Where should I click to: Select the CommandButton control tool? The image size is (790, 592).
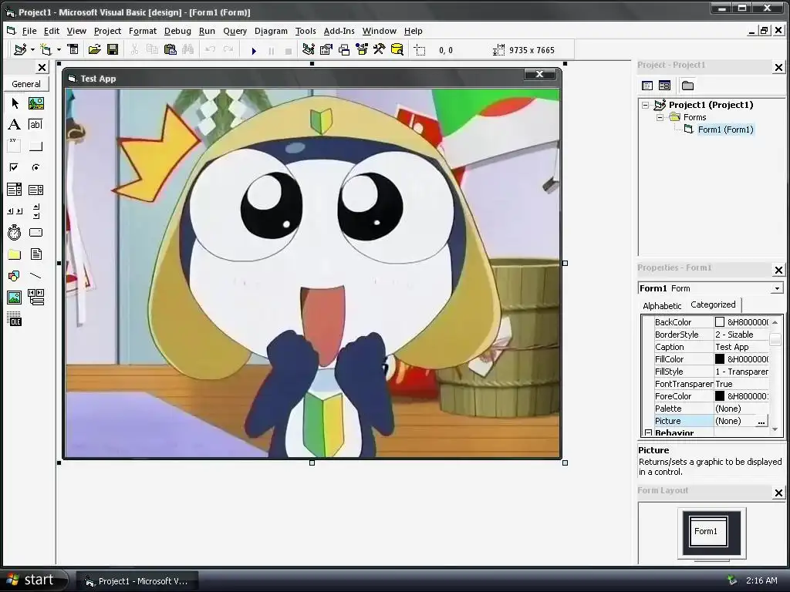[x=35, y=146]
